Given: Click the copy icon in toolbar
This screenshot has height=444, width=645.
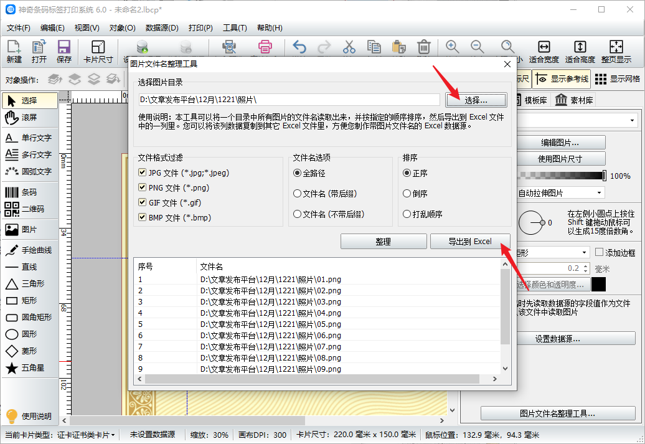Looking at the screenshot, I should coord(374,47).
